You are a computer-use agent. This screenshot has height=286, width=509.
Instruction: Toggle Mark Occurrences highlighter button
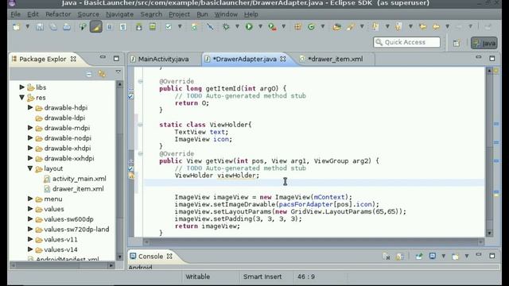[95, 27]
